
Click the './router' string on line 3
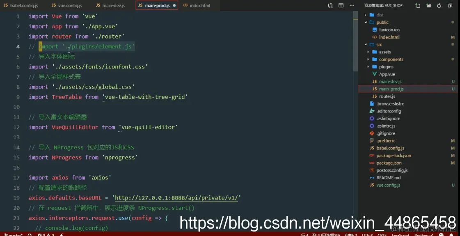[108, 37]
